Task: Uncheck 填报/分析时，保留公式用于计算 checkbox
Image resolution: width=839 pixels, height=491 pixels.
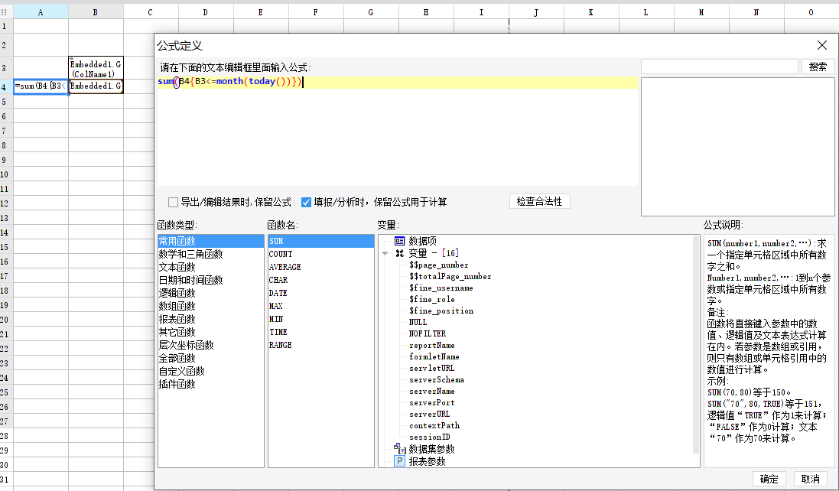Action: 306,203
